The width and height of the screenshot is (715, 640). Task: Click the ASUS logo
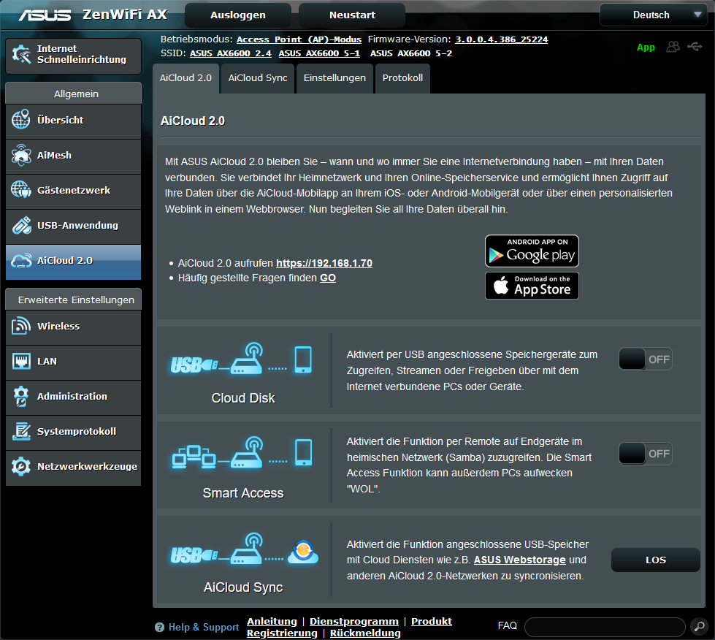pyautogui.click(x=45, y=15)
